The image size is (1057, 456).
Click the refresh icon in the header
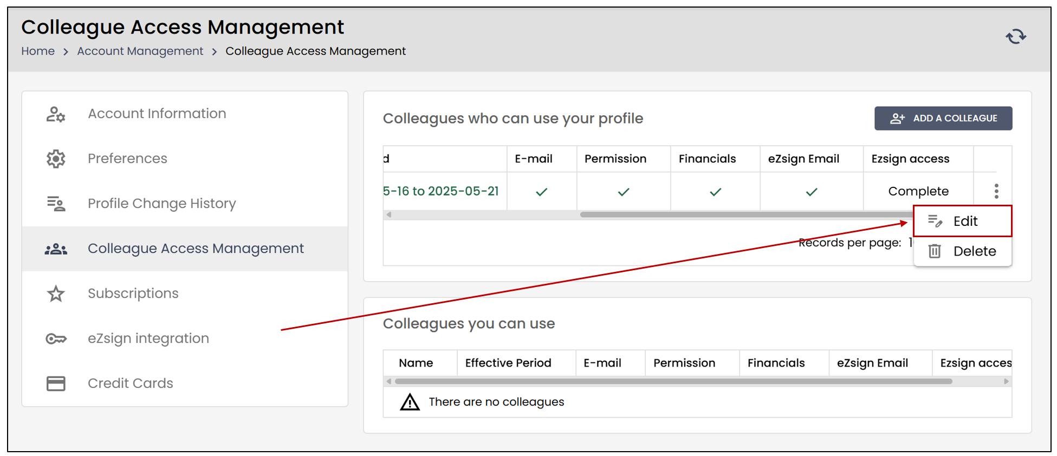coord(1016,36)
